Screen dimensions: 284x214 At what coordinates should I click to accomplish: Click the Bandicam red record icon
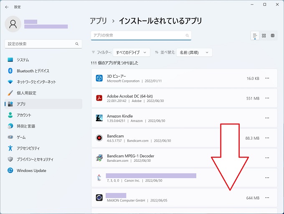[99, 138]
